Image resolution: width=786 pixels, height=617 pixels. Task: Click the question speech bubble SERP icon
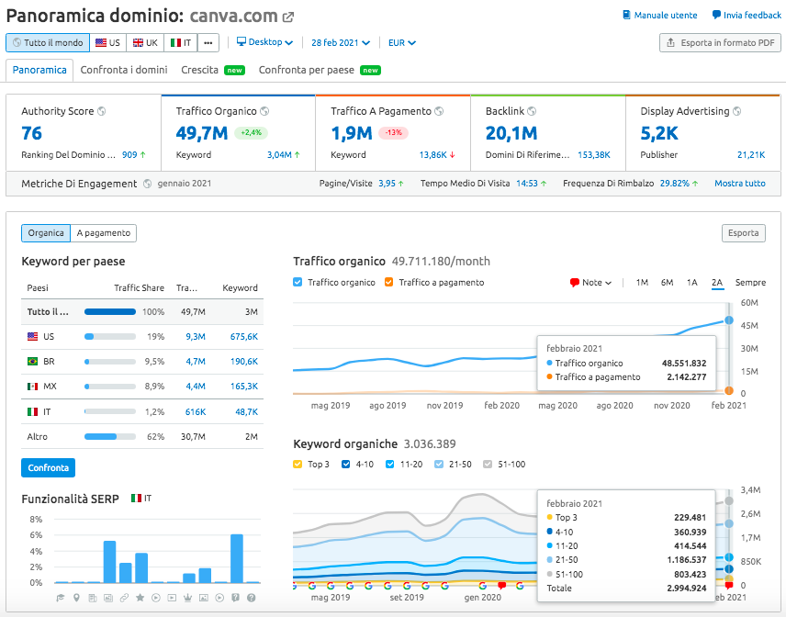pyautogui.click(x=236, y=598)
